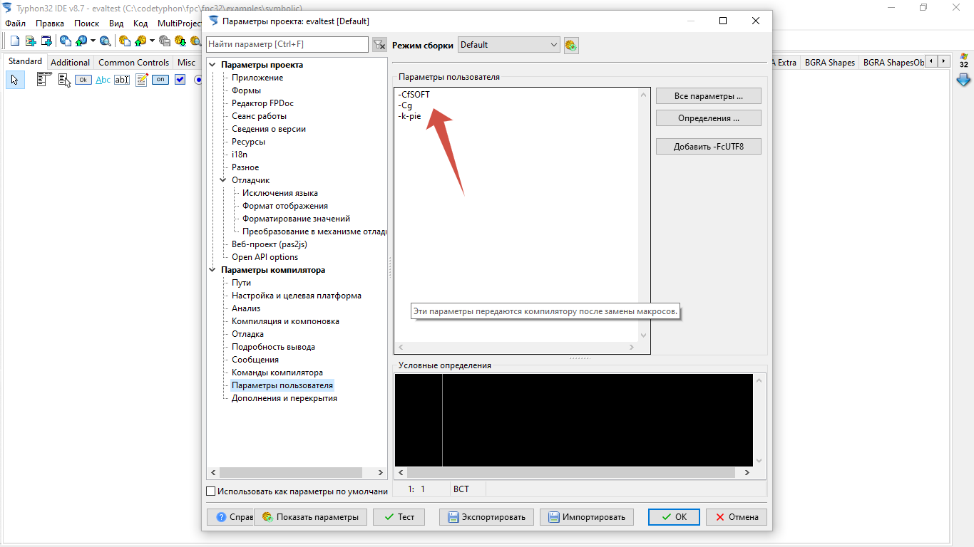
Task: Select the TMemo component icon
Action: pos(141,80)
